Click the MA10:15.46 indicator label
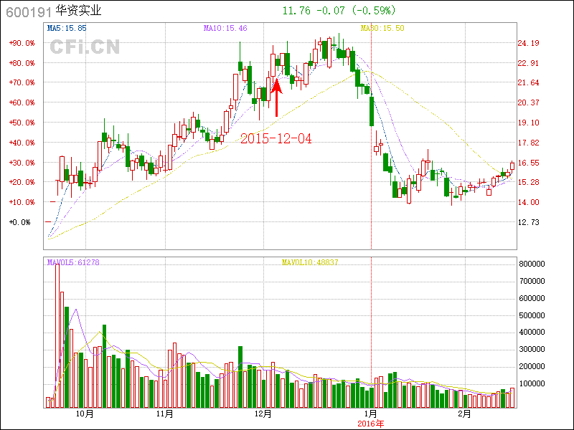This screenshot has height=430, width=574. [225, 28]
